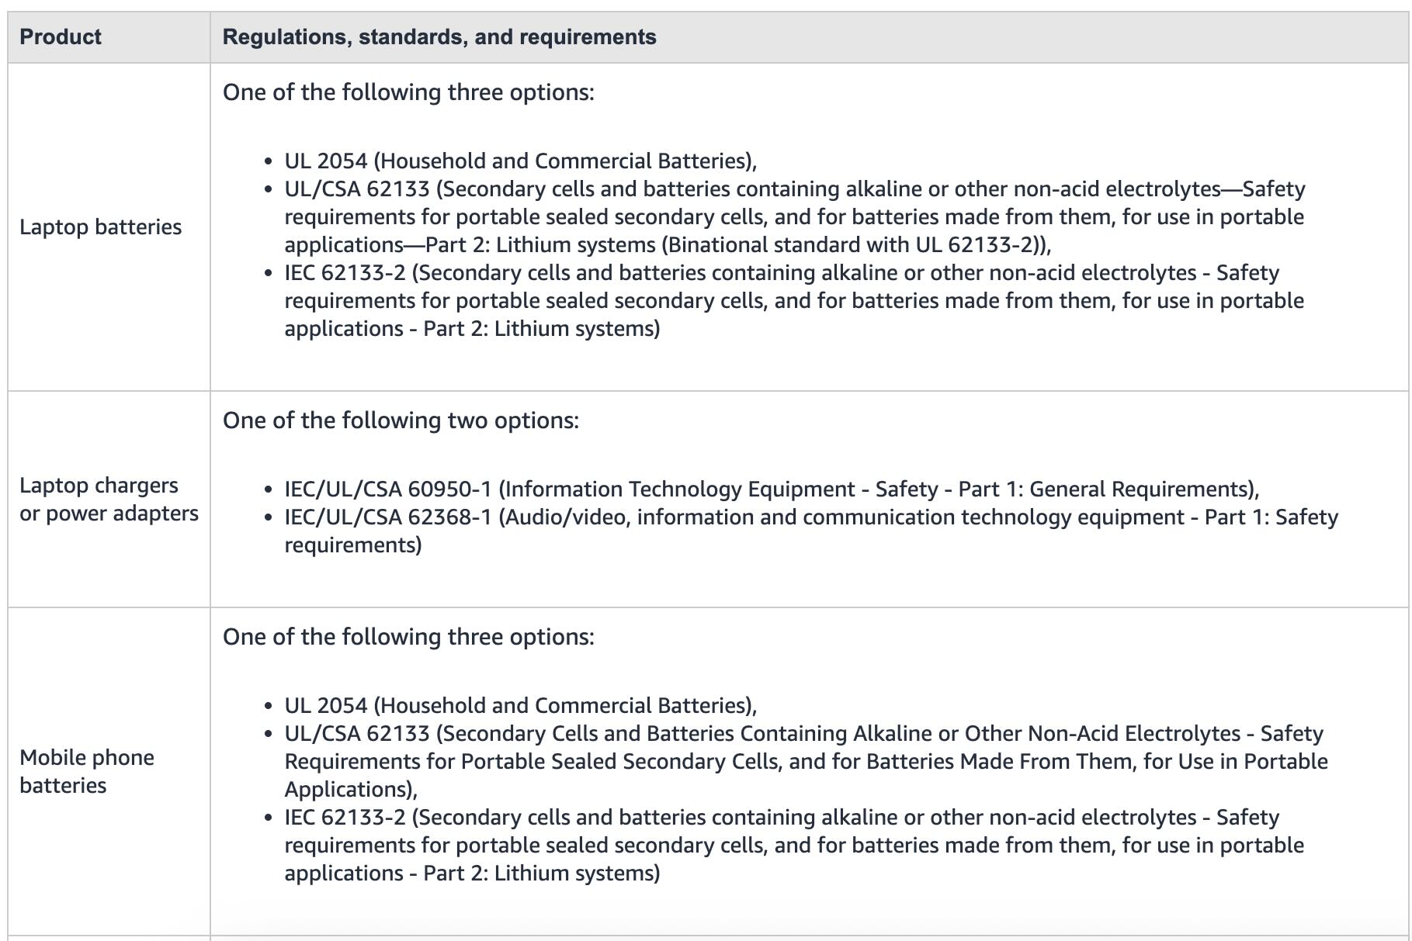Click the Product column header
1412x941 pixels.
point(61,37)
